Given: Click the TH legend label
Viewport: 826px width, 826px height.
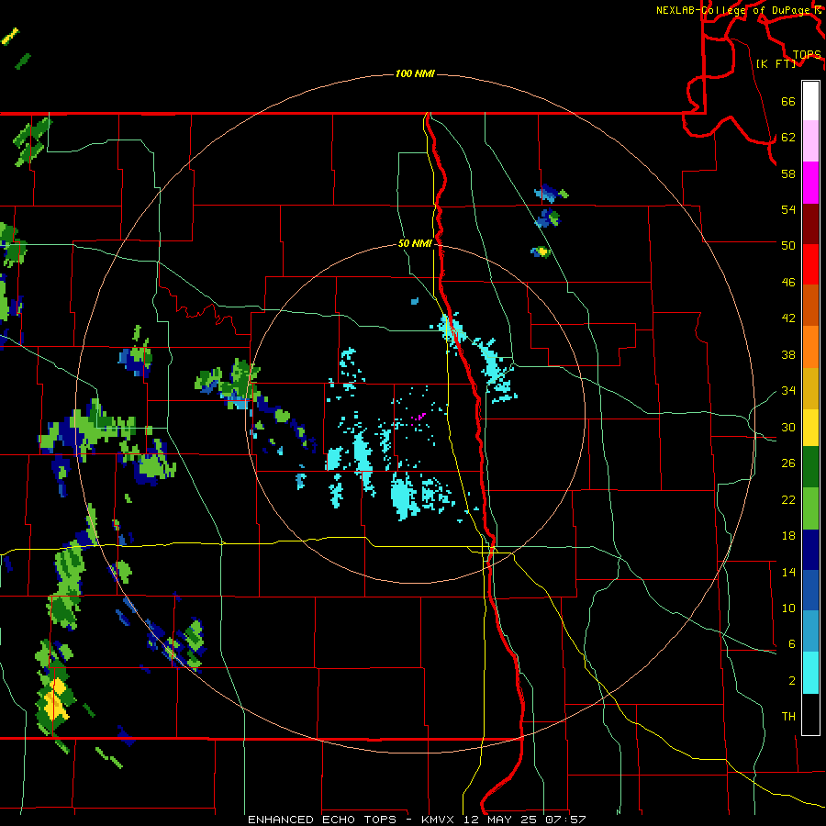Looking at the screenshot, I should [x=788, y=716].
